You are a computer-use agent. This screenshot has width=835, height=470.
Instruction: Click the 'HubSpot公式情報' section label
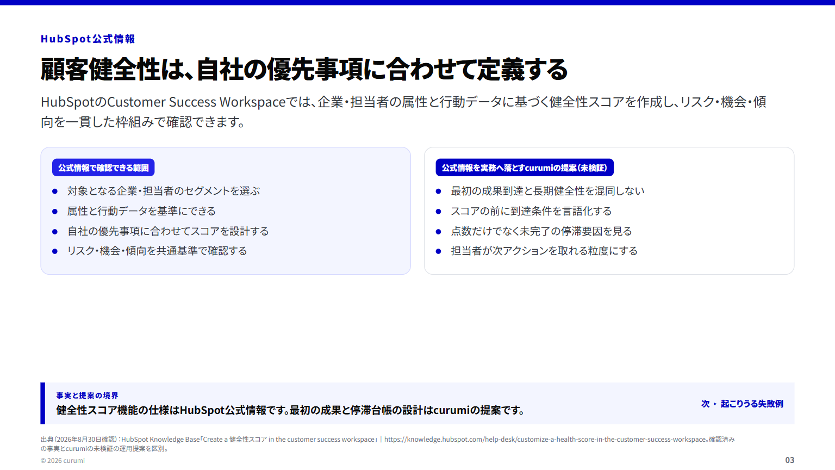coord(88,39)
